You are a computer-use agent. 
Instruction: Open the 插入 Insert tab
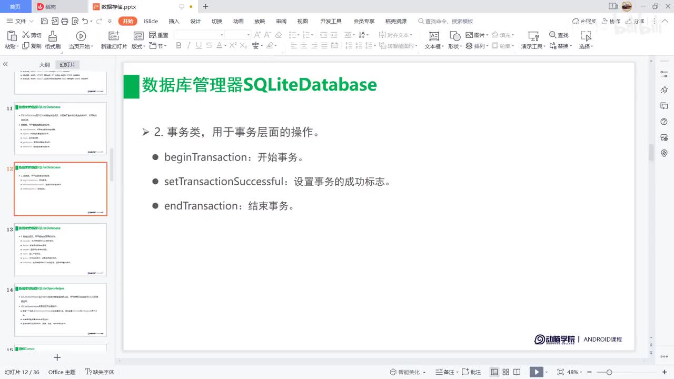[174, 21]
